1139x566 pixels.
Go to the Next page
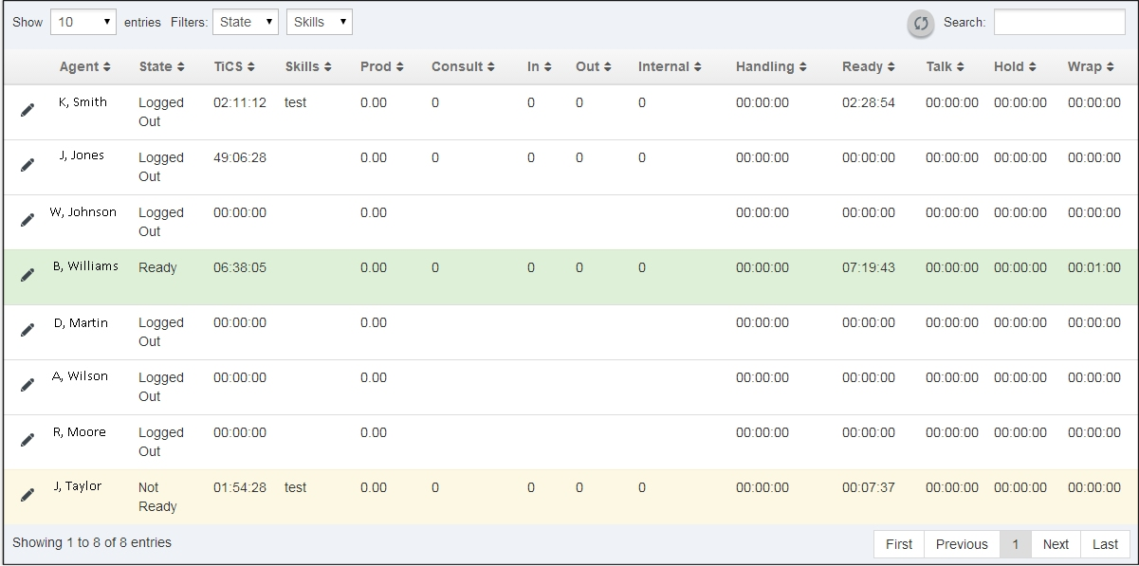(x=1055, y=544)
